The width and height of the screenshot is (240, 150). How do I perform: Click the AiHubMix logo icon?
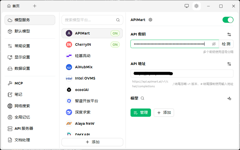point(69,67)
